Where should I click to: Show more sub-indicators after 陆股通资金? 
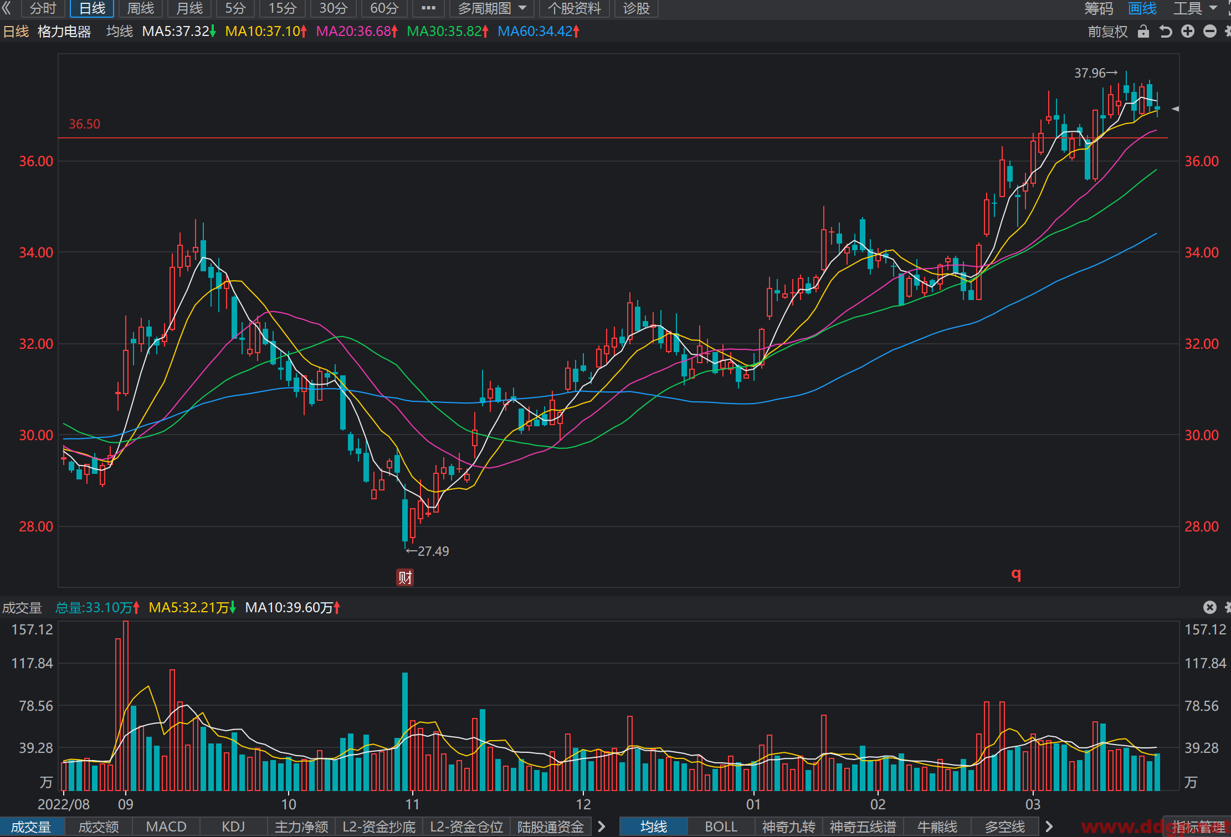602,826
